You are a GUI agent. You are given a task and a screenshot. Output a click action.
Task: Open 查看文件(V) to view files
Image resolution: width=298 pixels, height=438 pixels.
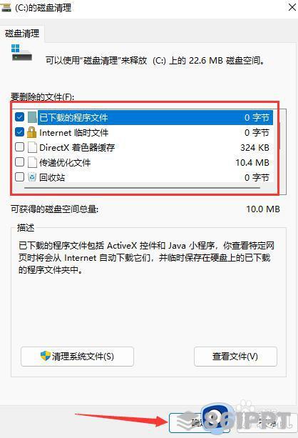tap(235, 357)
